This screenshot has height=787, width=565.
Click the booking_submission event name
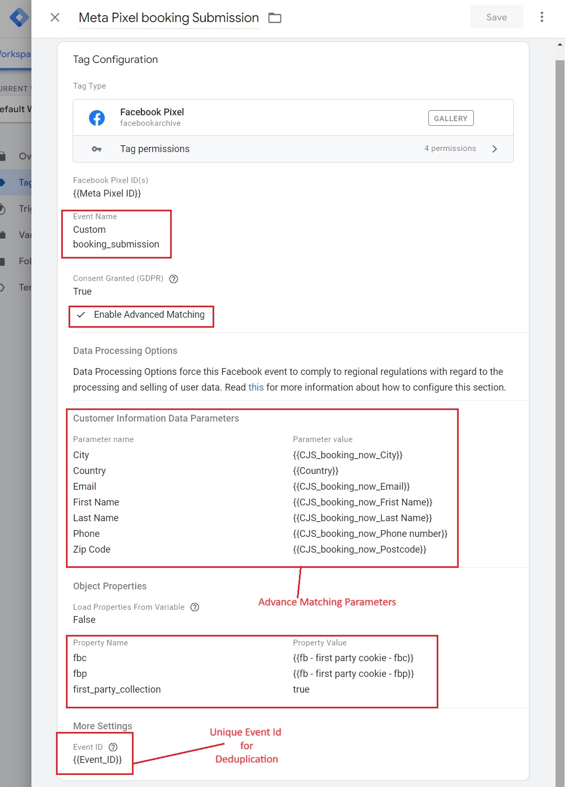(116, 244)
